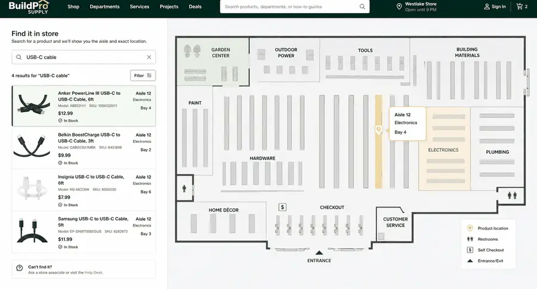The height and width of the screenshot is (289, 537).
Task: Click Belkin BoostCharge product title
Action: pyautogui.click(x=89, y=138)
